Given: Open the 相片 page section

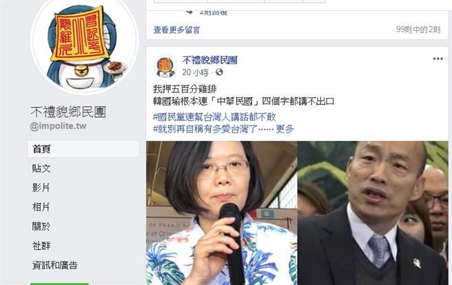Looking at the screenshot, I should coord(41,207).
